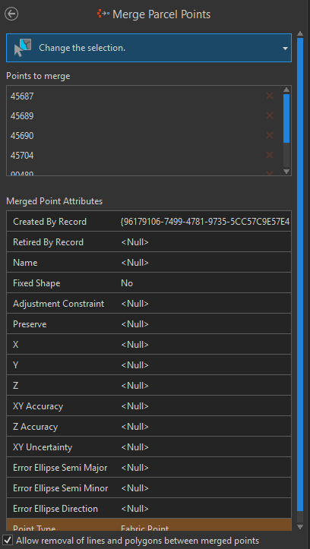
Task: Click the selection tool icon
Action: tap(23, 48)
